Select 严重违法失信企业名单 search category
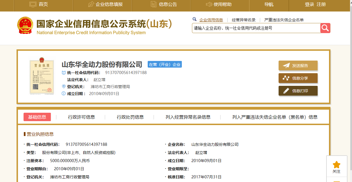This screenshot has height=182, width=352. (284, 20)
